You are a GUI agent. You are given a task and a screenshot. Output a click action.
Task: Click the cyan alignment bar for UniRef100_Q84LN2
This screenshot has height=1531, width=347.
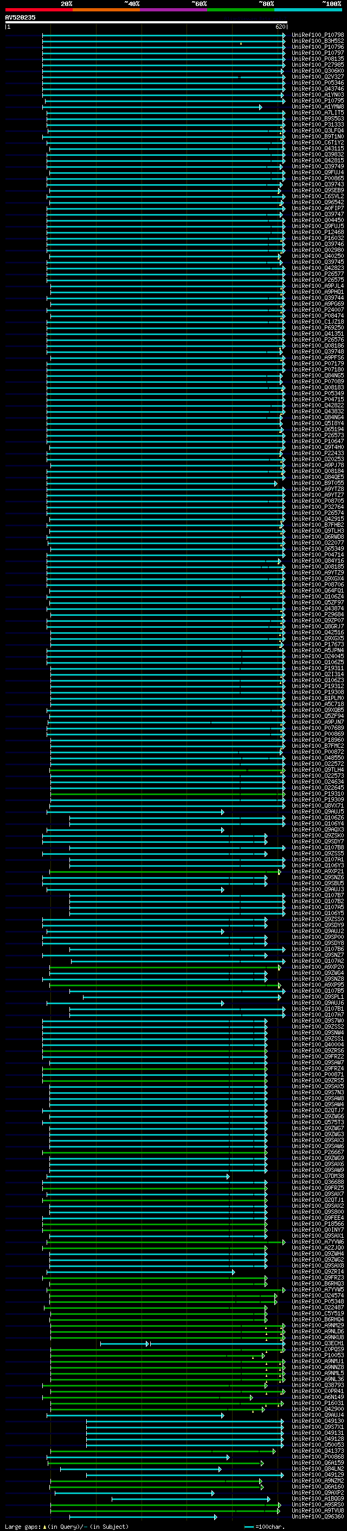141,1469
